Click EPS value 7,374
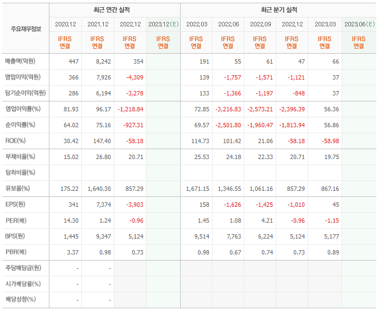Screen dimensions: 379x311 (103, 205)
